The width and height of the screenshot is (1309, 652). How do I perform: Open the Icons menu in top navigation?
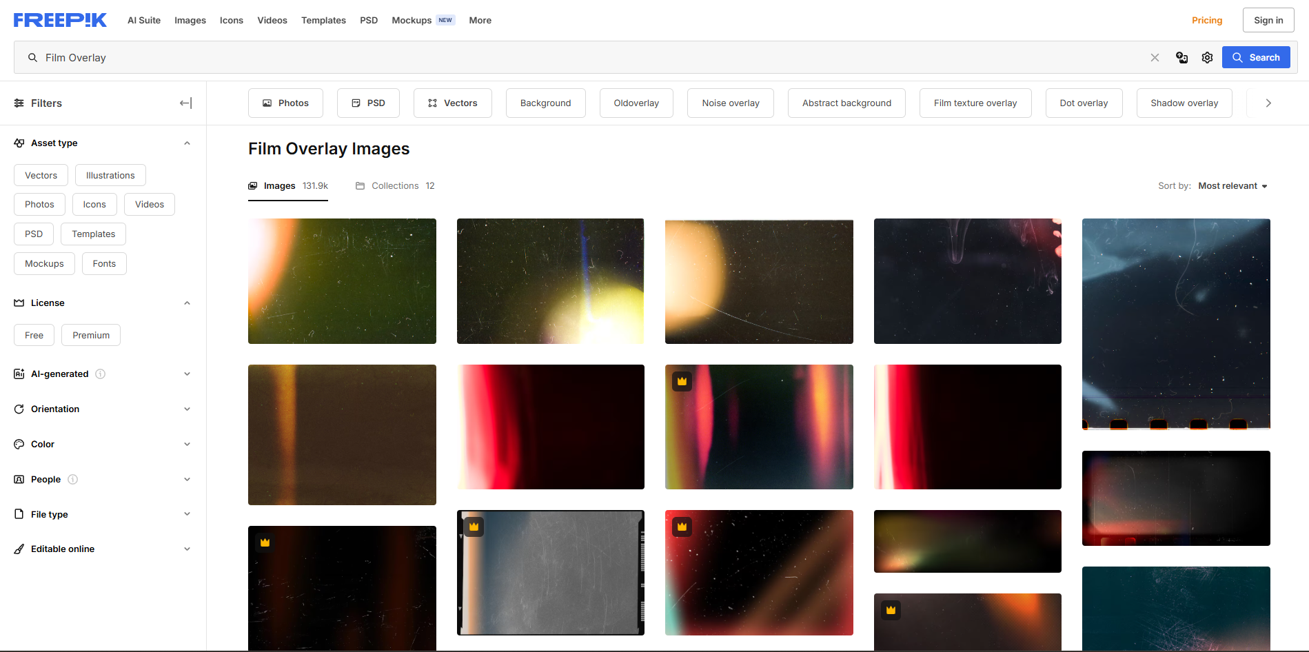[x=232, y=21]
